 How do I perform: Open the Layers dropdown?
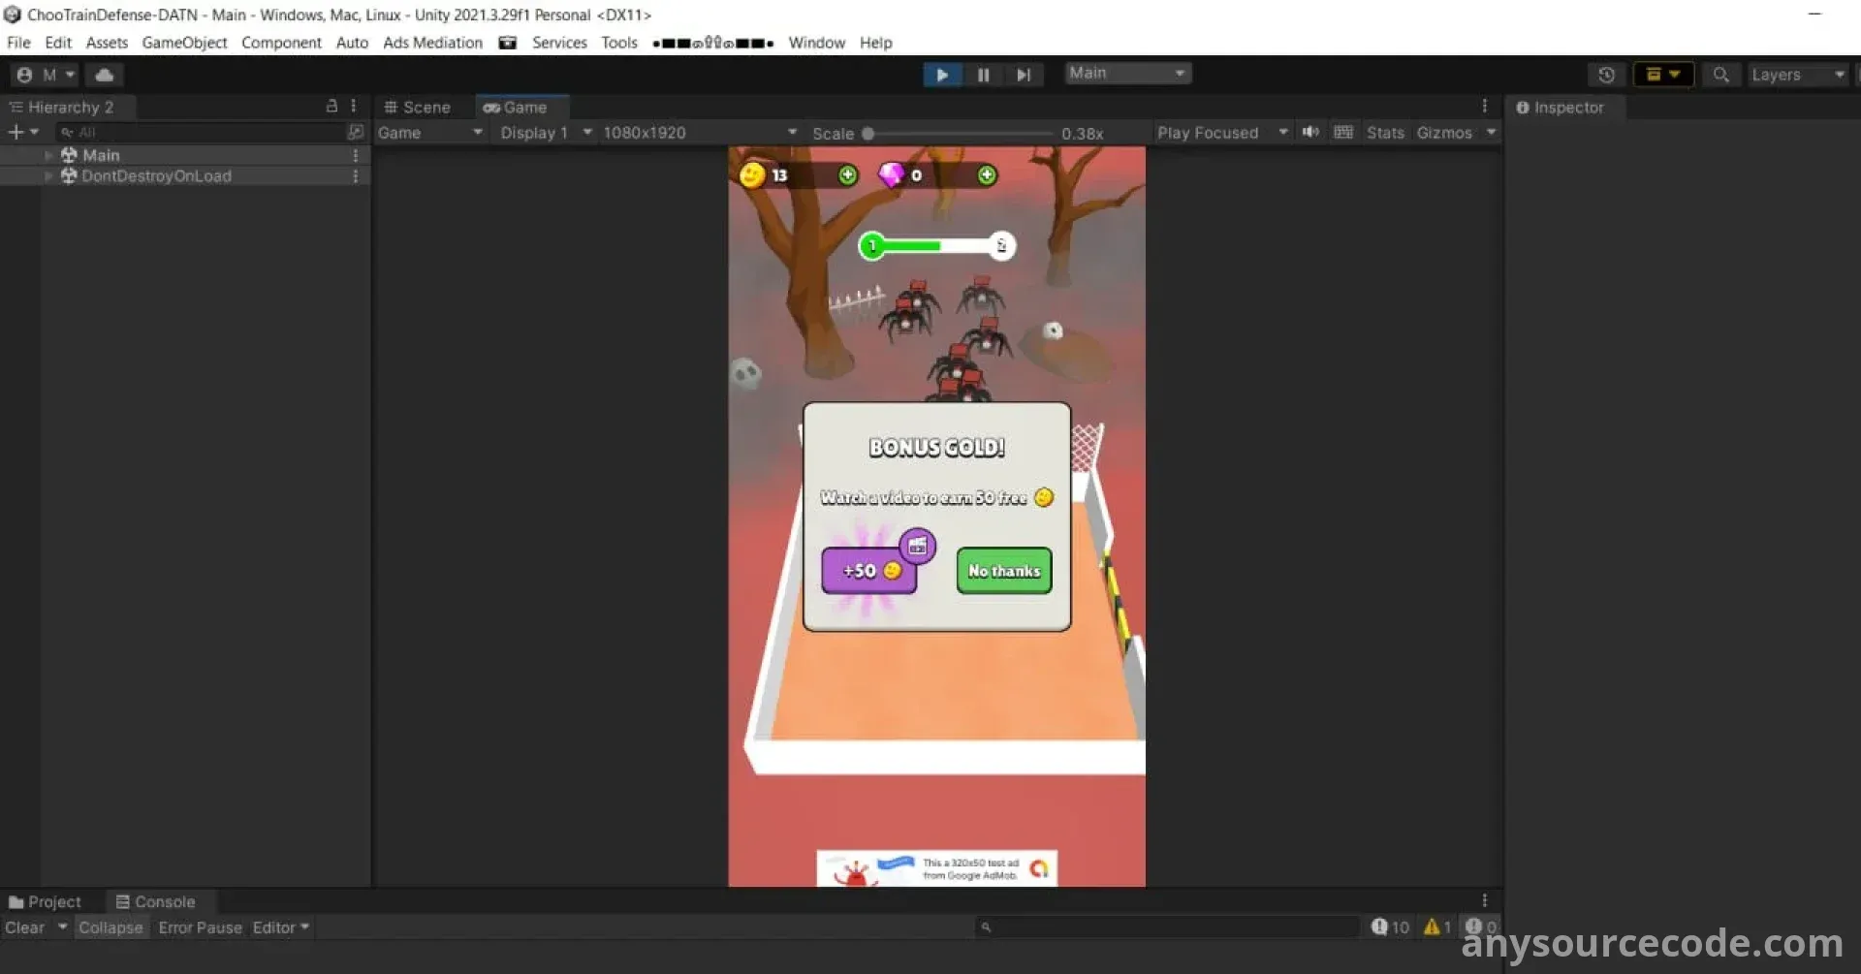coord(1798,74)
